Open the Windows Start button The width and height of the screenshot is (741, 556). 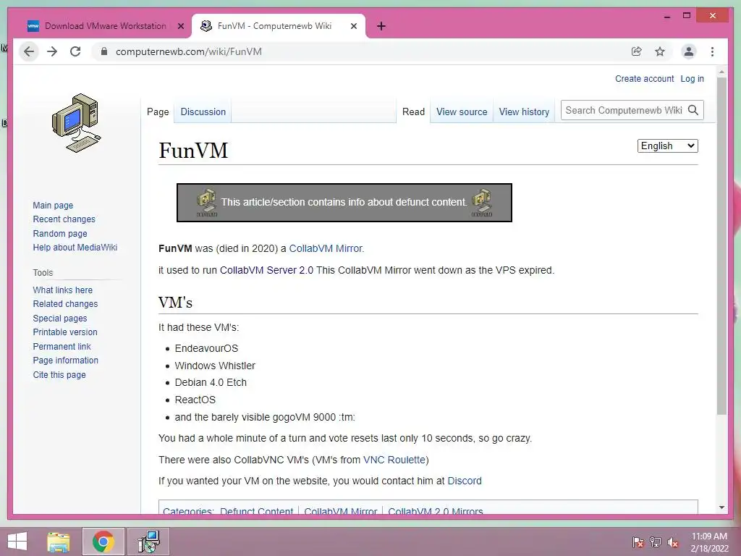click(x=17, y=542)
